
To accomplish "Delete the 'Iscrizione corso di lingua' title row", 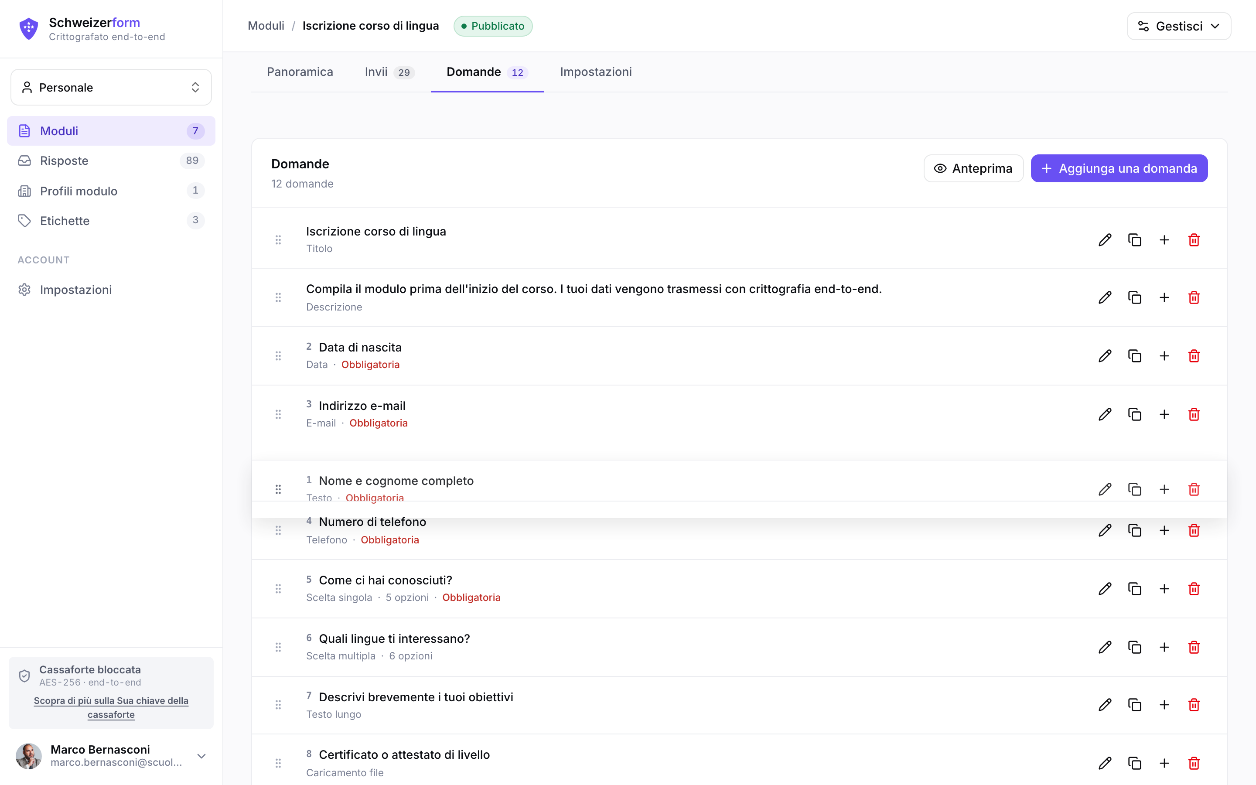I will point(1194,240).
